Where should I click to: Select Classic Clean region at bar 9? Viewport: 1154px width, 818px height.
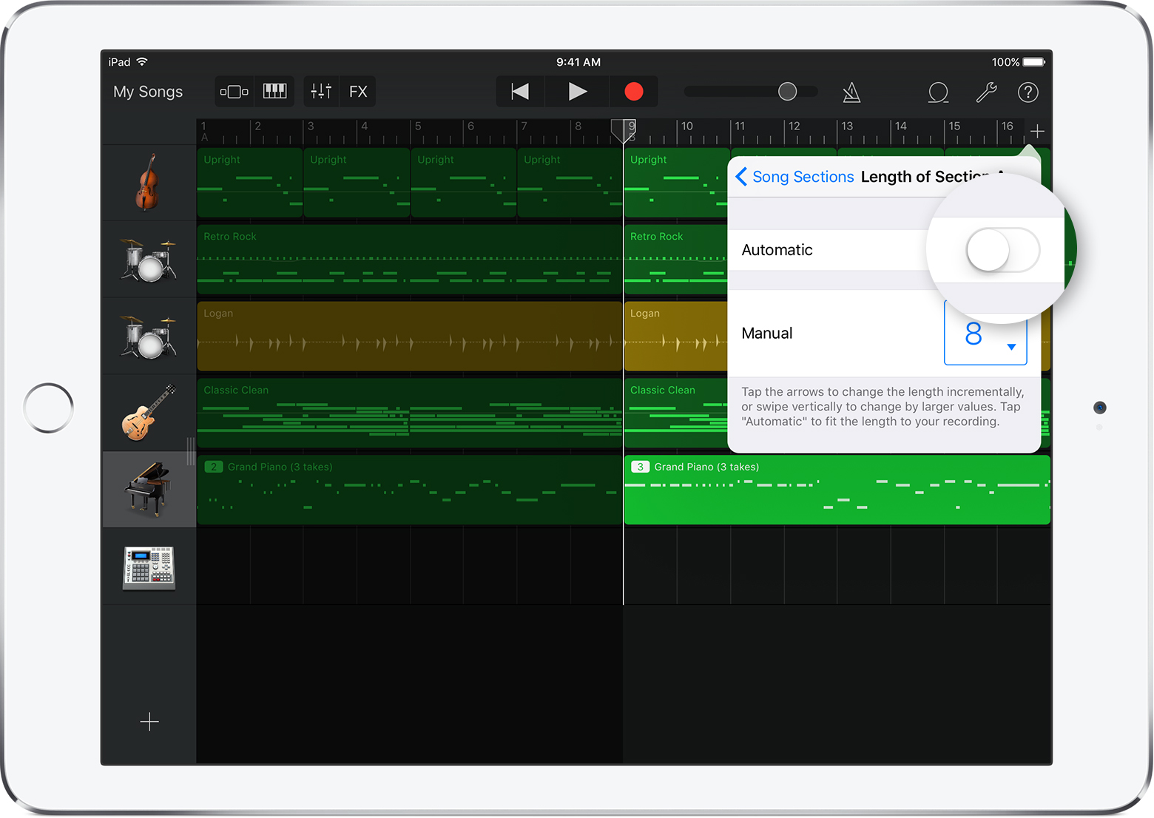coord(676,413)
